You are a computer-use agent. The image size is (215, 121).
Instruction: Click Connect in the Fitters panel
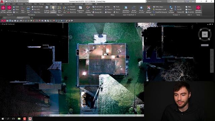click(109, 9)
